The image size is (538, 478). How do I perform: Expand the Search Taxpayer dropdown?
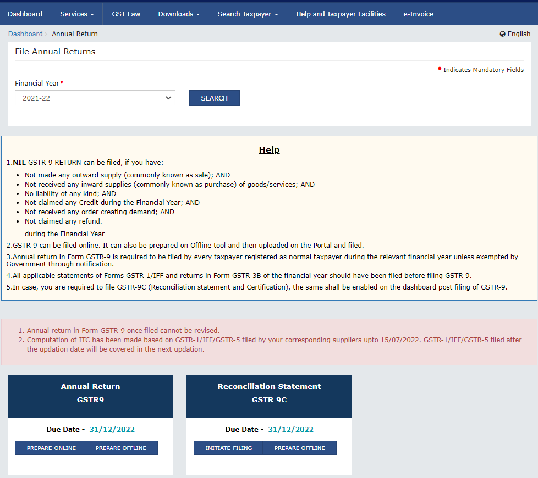click(247, 14)
